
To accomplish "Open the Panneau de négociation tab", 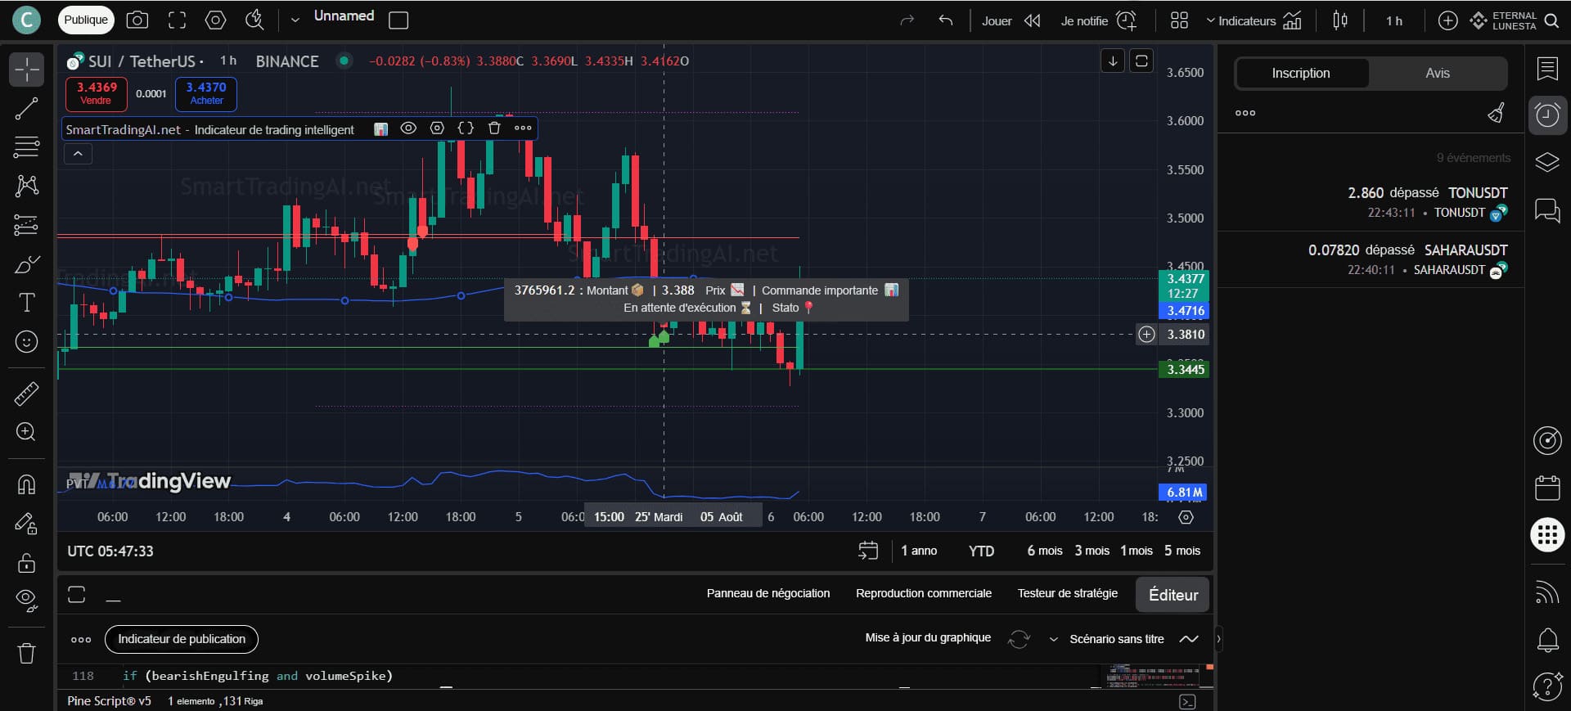I will (x=768, y=593).
